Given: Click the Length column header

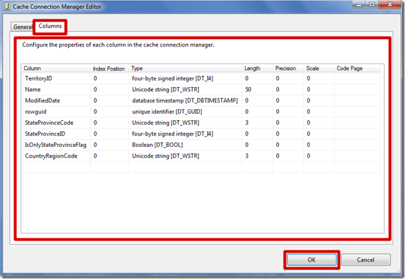Looking at the screenshot, I should tap(252, 69).
